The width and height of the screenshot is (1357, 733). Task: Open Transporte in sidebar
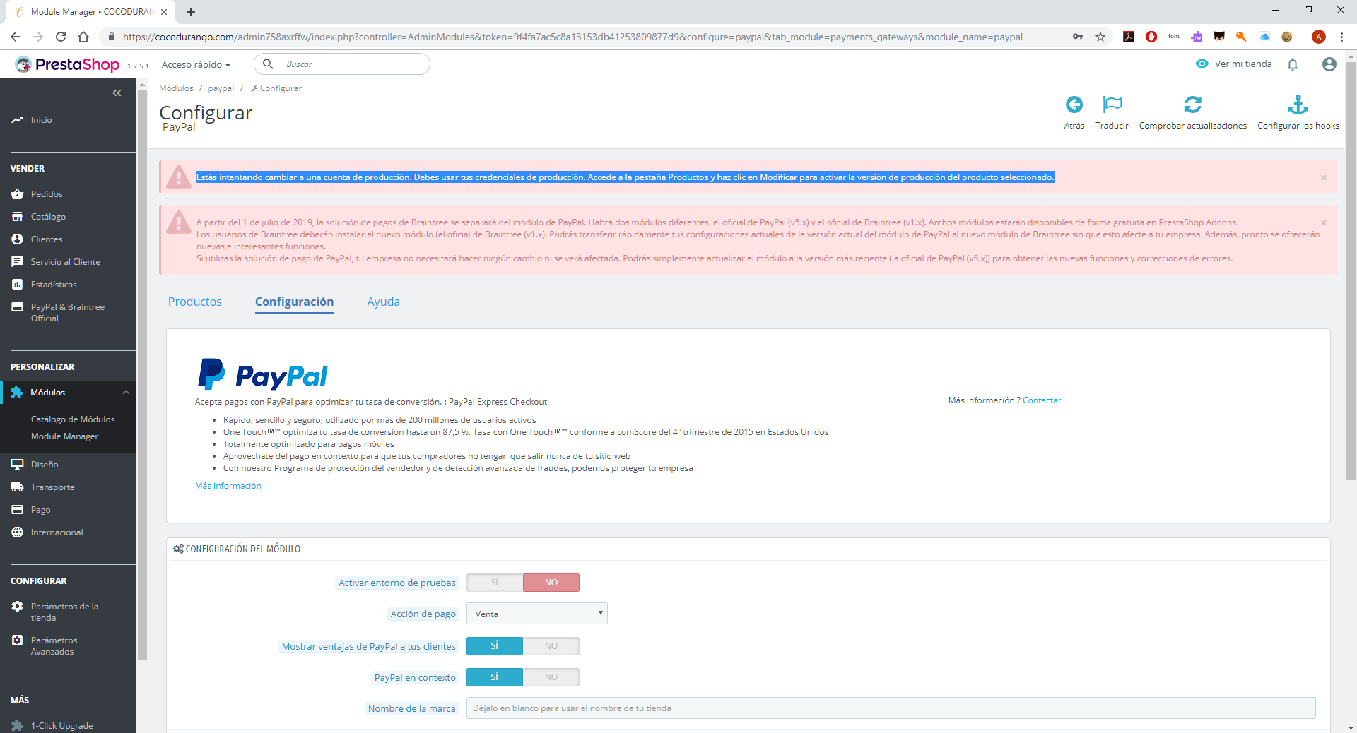[52, 487]
